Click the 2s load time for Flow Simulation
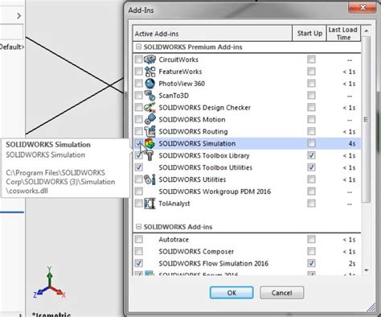The width and height of the screenshot is (381, 317). pyautogui.click(x=352, y=264)
